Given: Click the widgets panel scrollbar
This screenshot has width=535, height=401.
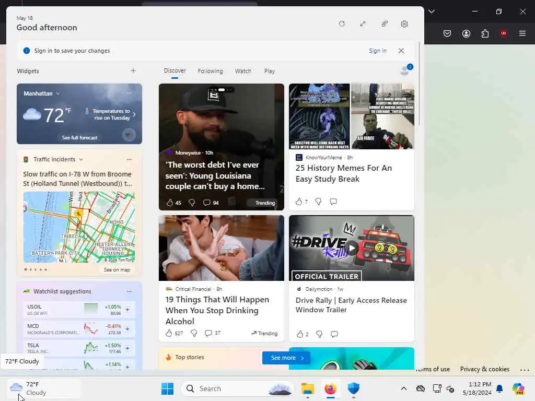Looking at the screenshot, I should coord(420,84).
